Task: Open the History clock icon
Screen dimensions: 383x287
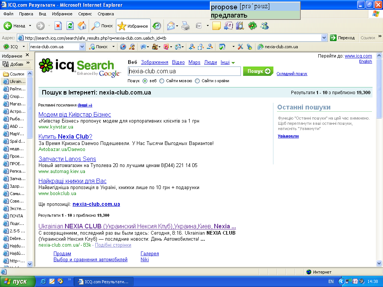Action: coord(157,26)
